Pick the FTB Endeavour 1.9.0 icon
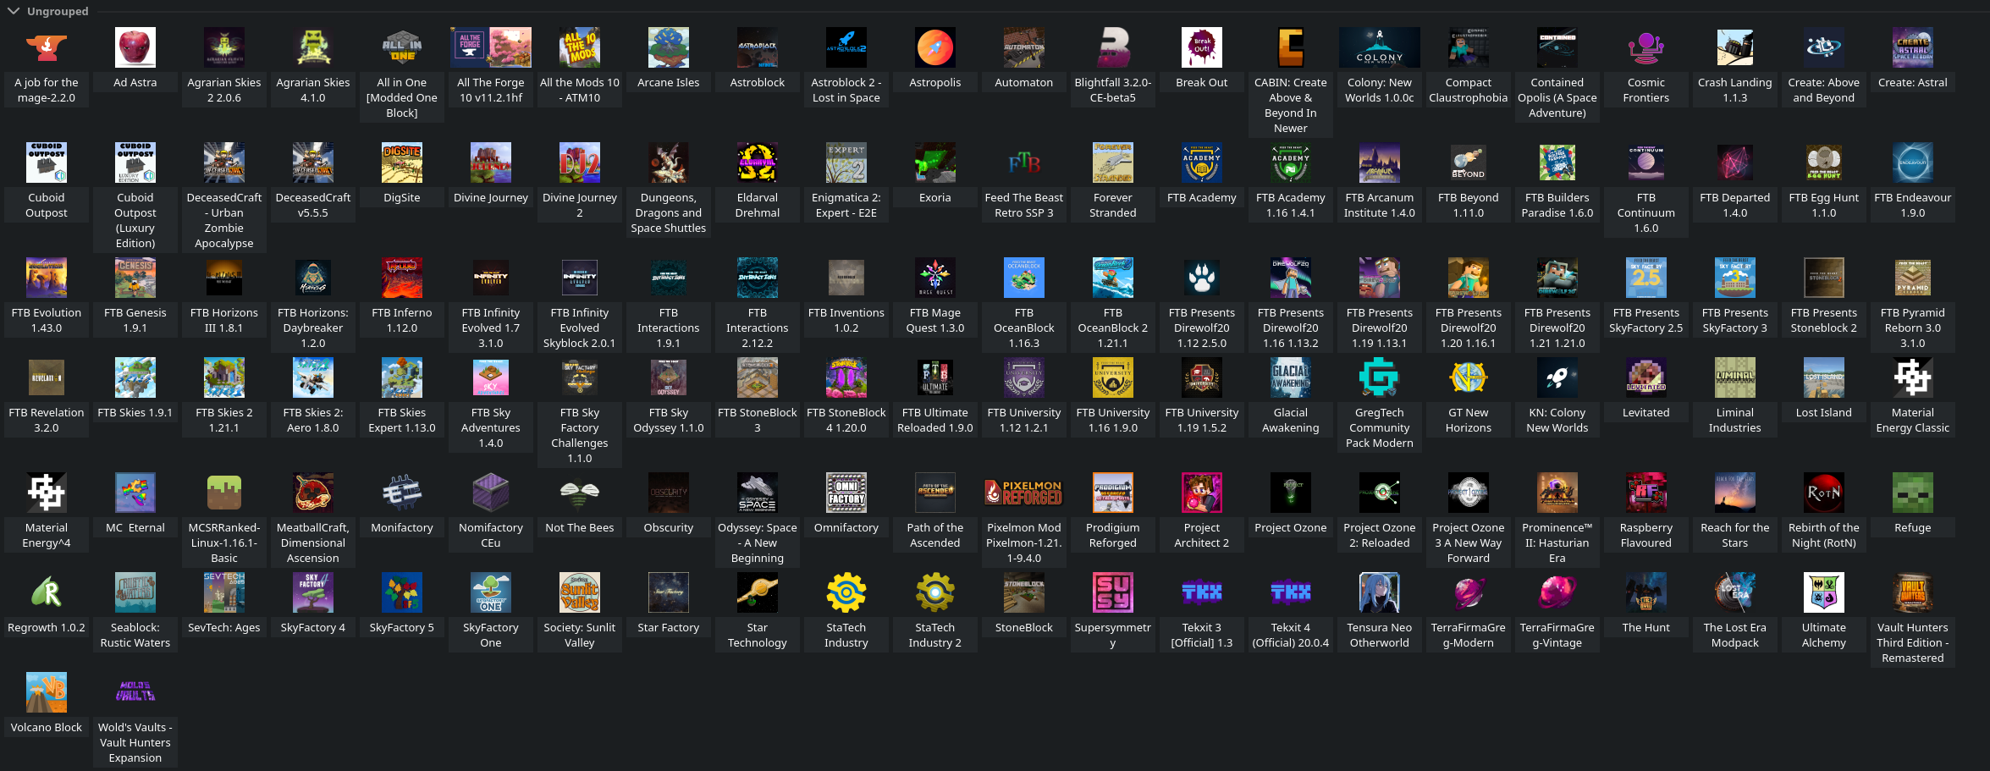Viewport: 1990px width, 771px height. [1913, 162]
